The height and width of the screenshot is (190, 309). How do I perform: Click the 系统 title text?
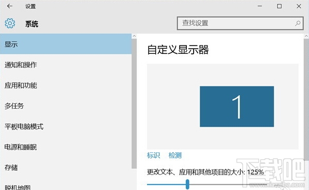click(32, 24)
